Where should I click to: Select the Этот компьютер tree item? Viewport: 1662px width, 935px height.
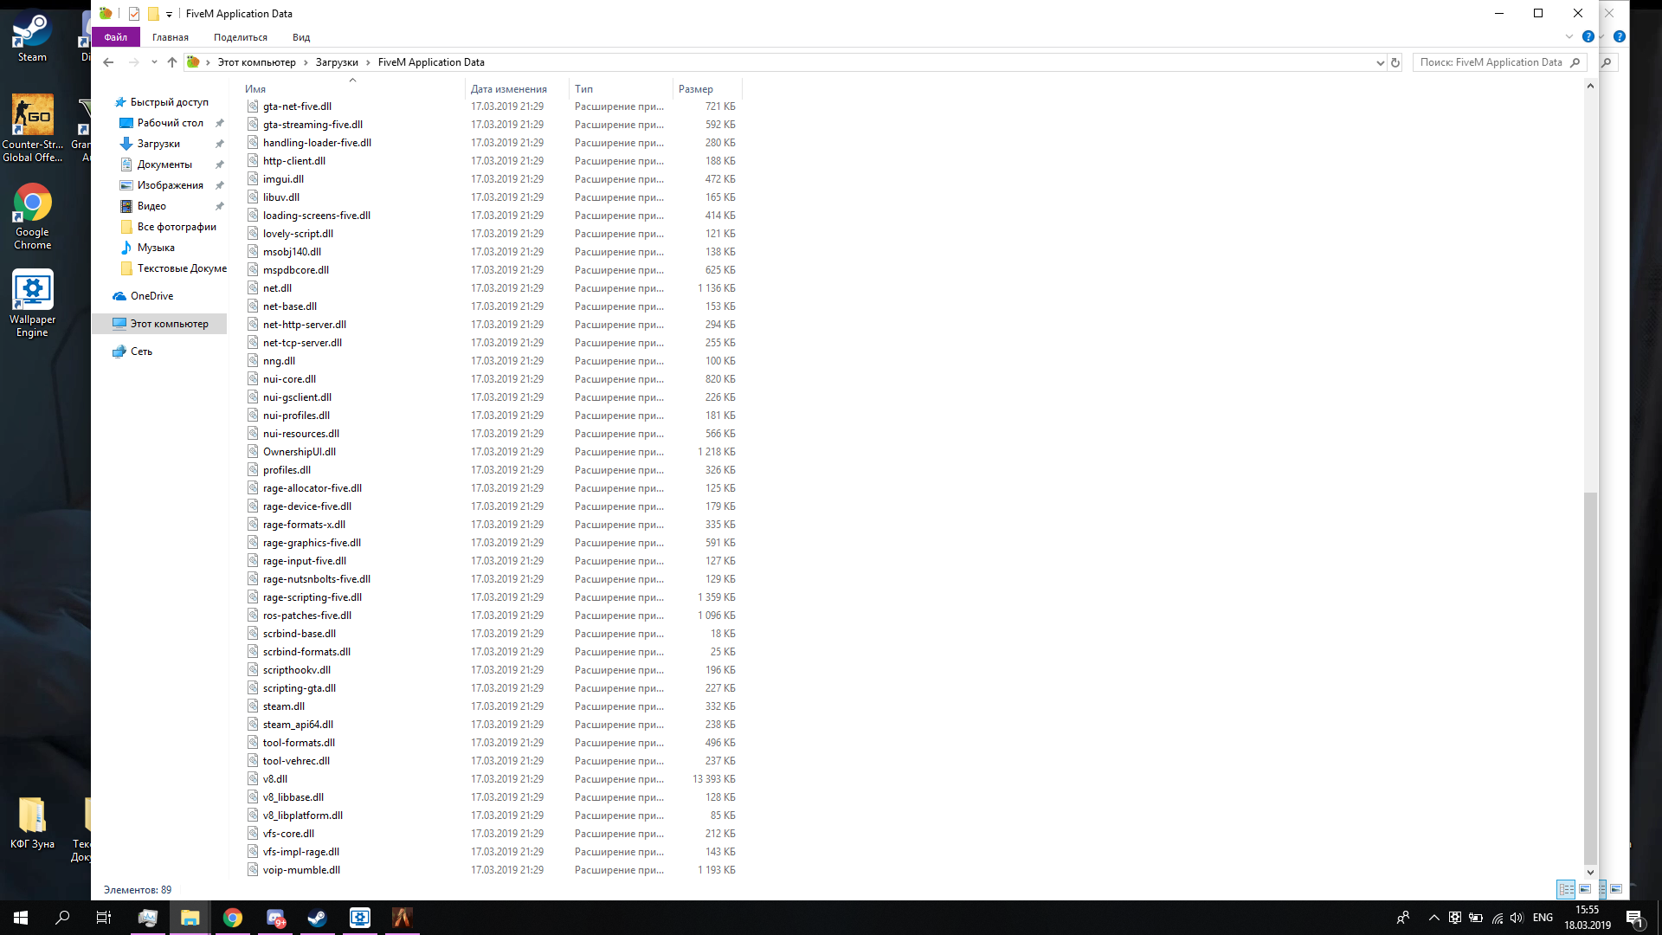click(x=160, y=324)
